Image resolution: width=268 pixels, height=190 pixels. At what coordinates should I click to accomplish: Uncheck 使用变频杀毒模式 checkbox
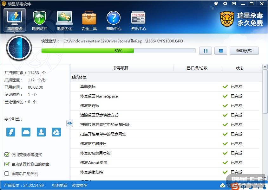tap(7, 155)
